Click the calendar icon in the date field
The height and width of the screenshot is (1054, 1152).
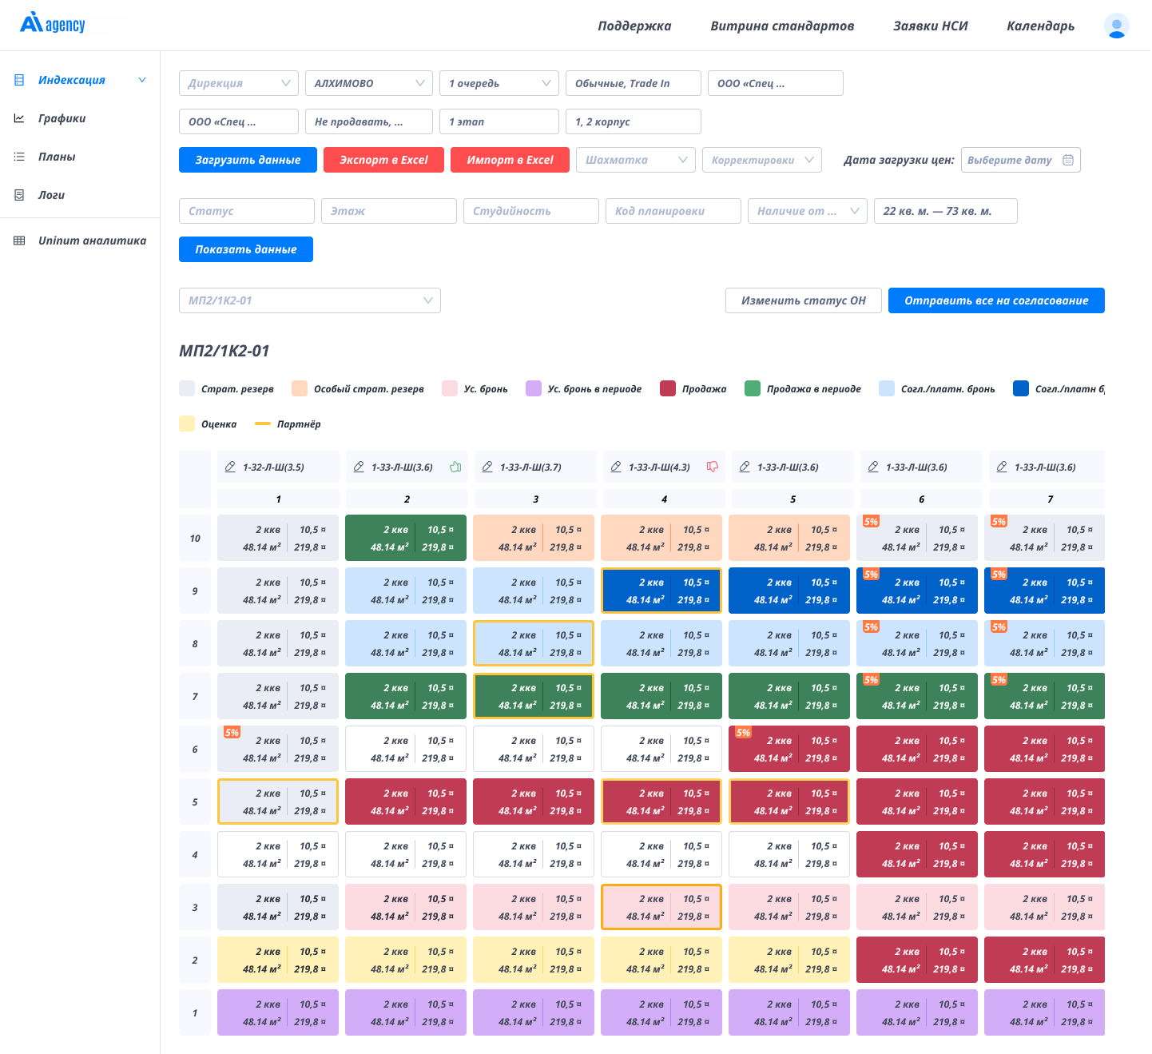pyautogui.click(x=1068, y=160)
